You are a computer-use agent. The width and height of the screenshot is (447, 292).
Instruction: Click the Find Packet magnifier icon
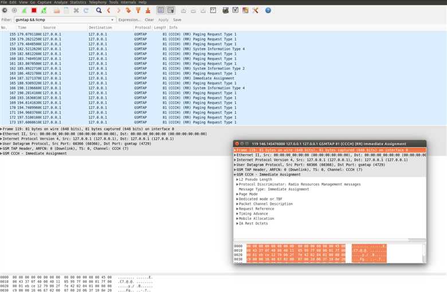tap(99, 10)
